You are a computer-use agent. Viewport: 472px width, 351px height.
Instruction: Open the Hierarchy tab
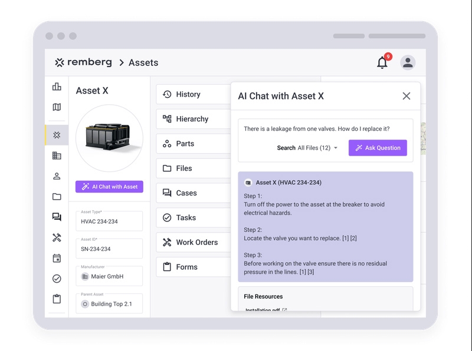[194, 119]
